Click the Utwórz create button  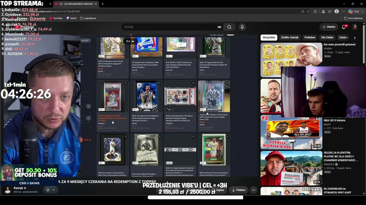pos(329,27)
